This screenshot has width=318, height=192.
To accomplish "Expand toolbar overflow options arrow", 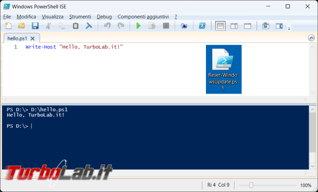I will coord(289,28).
